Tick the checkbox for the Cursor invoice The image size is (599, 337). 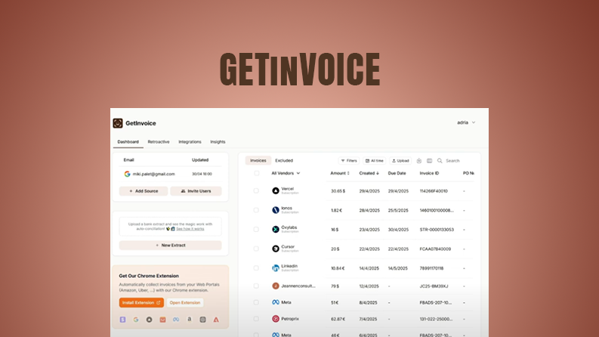click(256, 249)
